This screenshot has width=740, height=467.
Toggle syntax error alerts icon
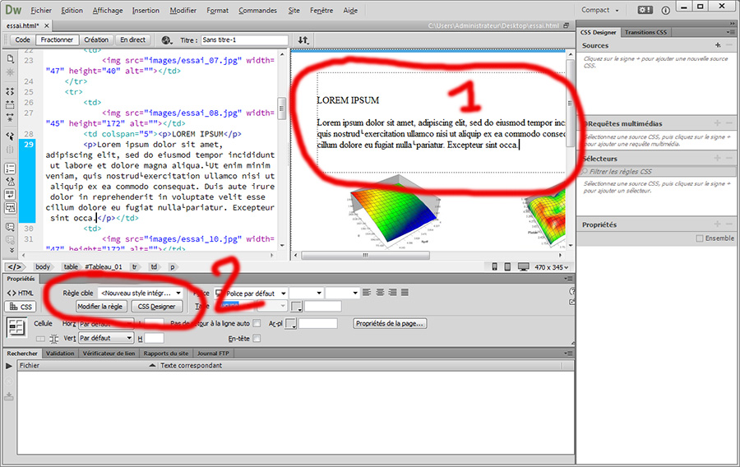[10, 207]
